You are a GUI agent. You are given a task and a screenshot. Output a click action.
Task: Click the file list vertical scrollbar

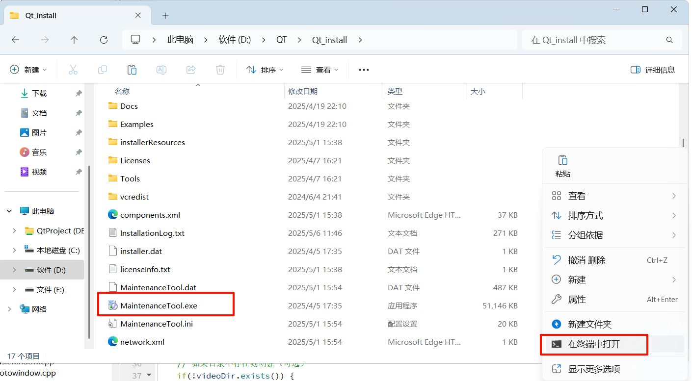tap(683, 143)
